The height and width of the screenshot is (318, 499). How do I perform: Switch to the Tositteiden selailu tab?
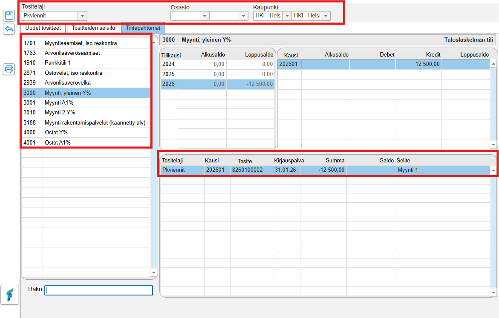93,28
